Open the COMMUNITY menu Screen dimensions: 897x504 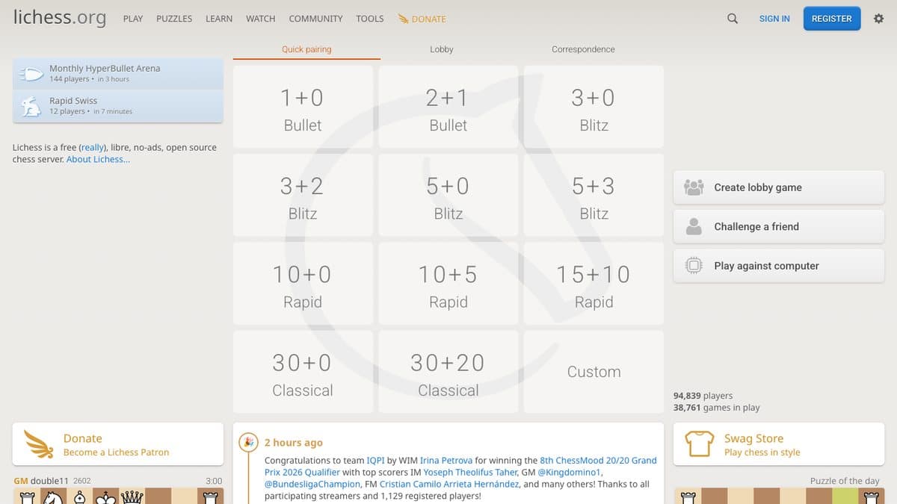(x=315, y=19)
